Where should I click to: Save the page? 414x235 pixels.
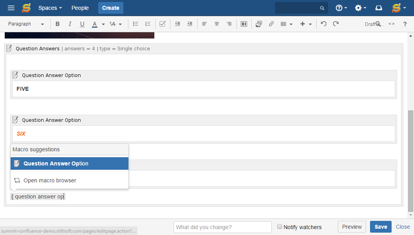pos(381,227)
